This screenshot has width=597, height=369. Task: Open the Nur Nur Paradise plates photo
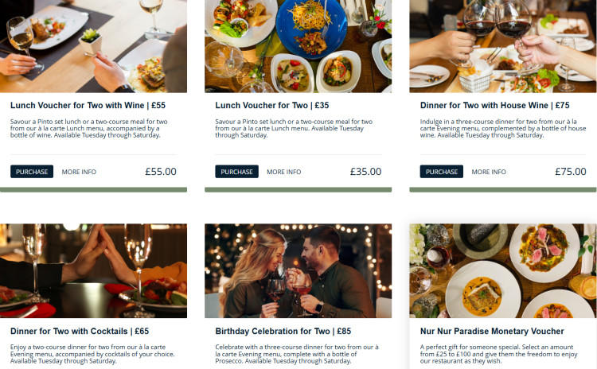[x=503, y=271]
